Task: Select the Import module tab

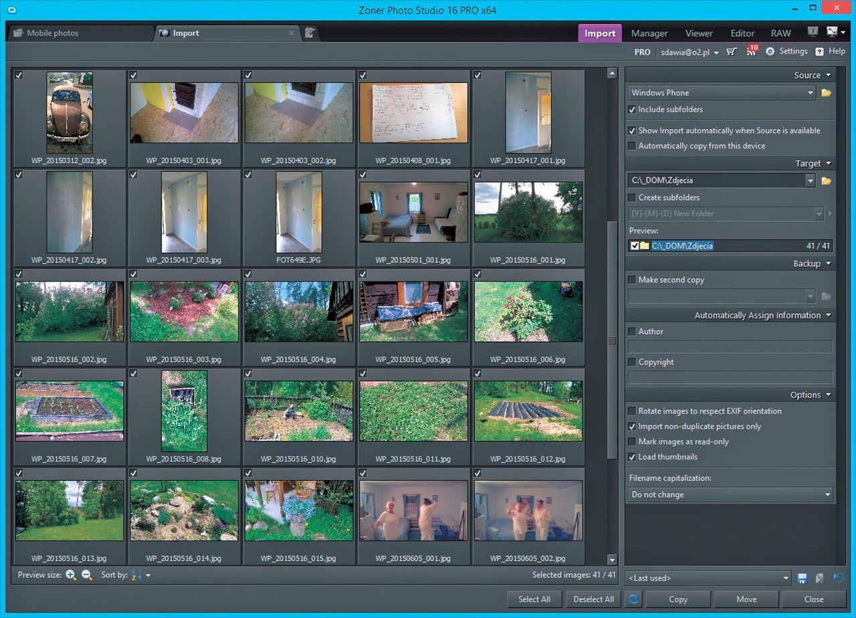Action: pos(600,33)
